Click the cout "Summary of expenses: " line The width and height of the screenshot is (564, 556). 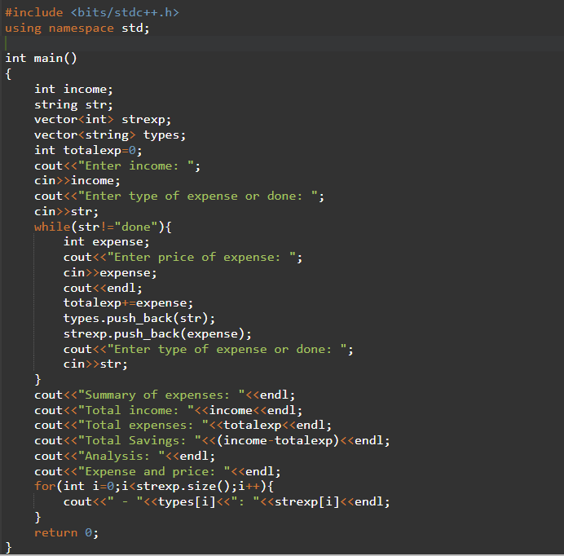pyautogui.click(x=165, y=395)
